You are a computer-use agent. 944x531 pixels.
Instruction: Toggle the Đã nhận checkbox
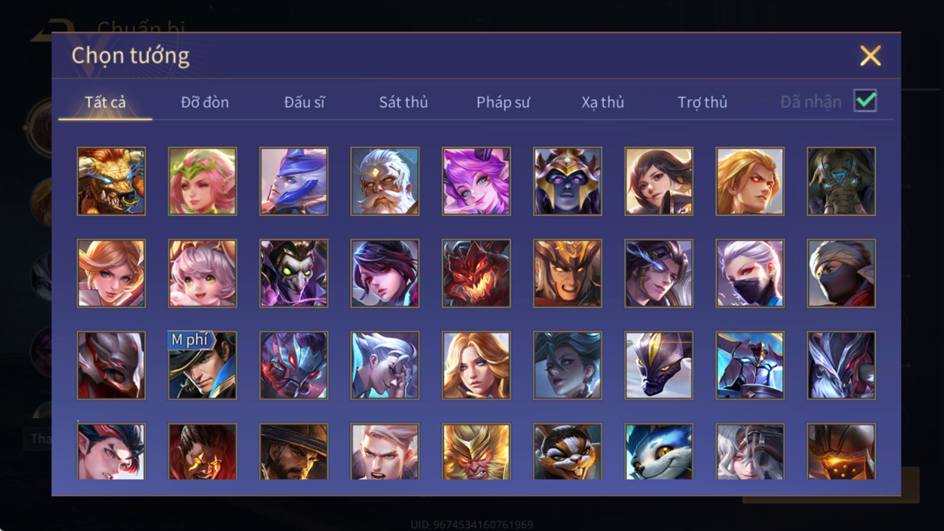tap(865, 101)
